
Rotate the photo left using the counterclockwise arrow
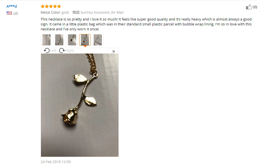(47, 51)
